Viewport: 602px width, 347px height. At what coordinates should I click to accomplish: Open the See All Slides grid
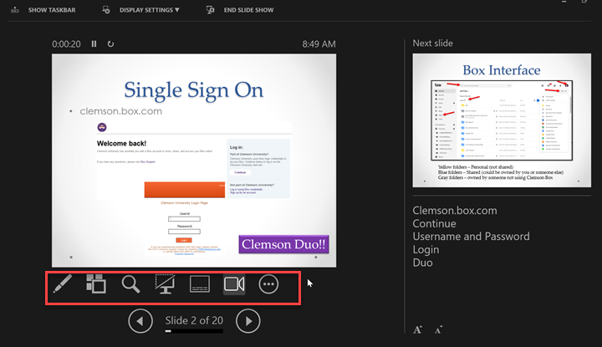[x=95, y=284]
